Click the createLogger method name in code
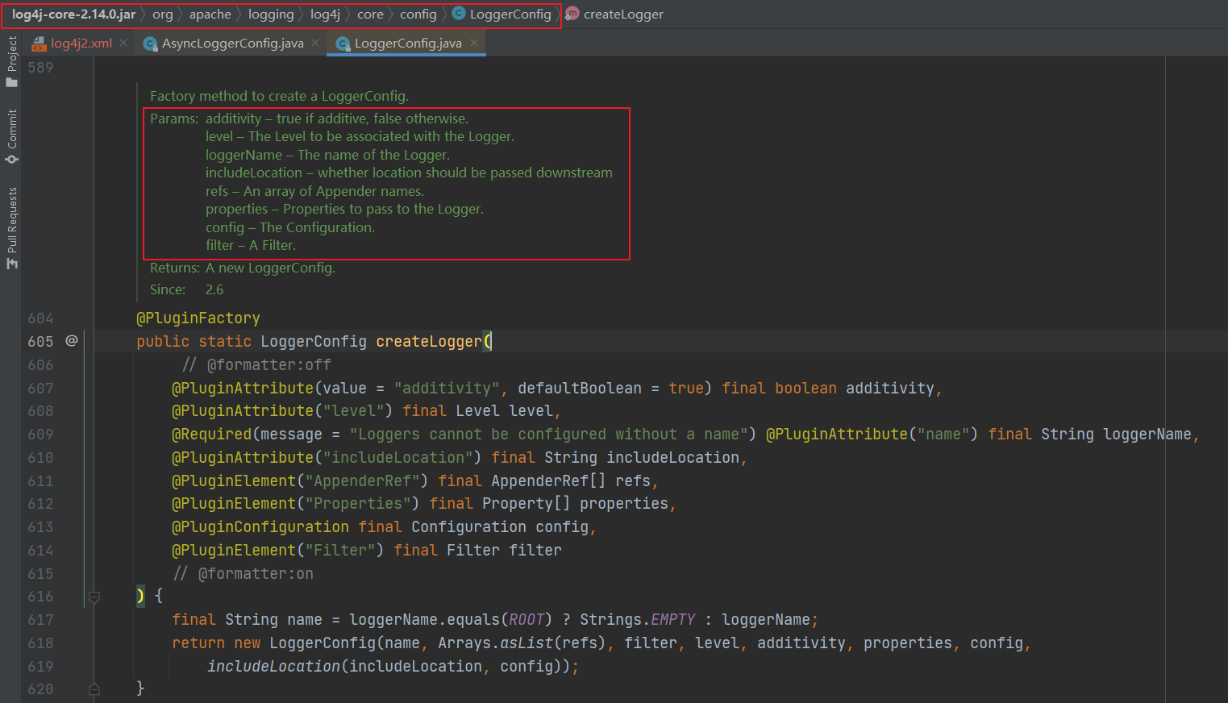 [x=428, y=342]
